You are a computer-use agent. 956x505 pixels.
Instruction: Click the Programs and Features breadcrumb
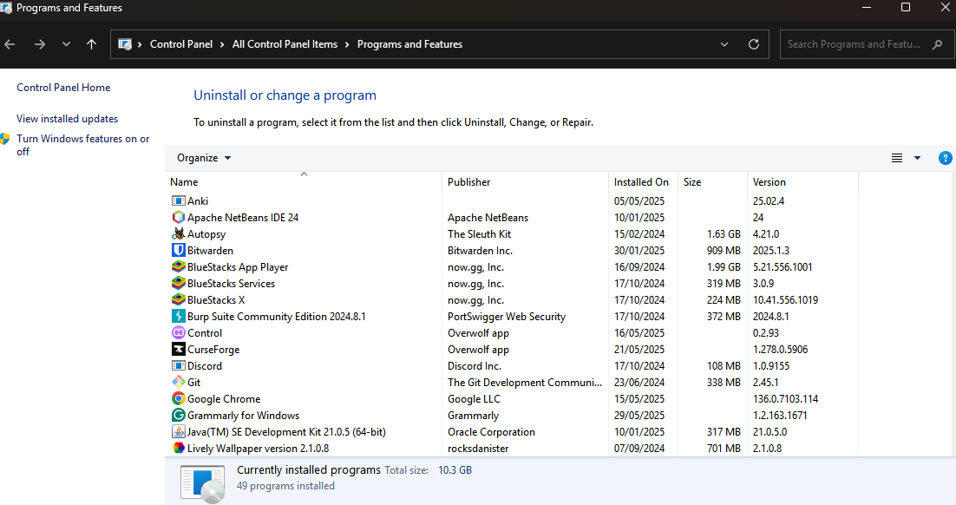409,44
